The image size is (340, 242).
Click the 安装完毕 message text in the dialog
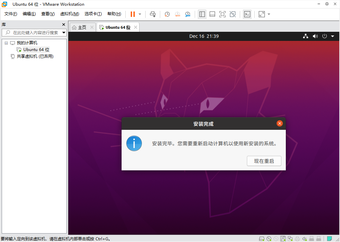[x=215, y=144]
